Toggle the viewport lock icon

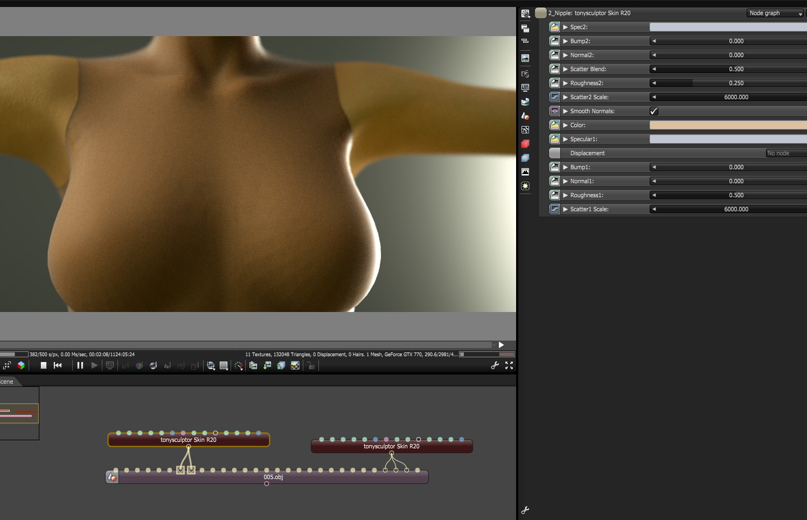(x=311, y=366)
